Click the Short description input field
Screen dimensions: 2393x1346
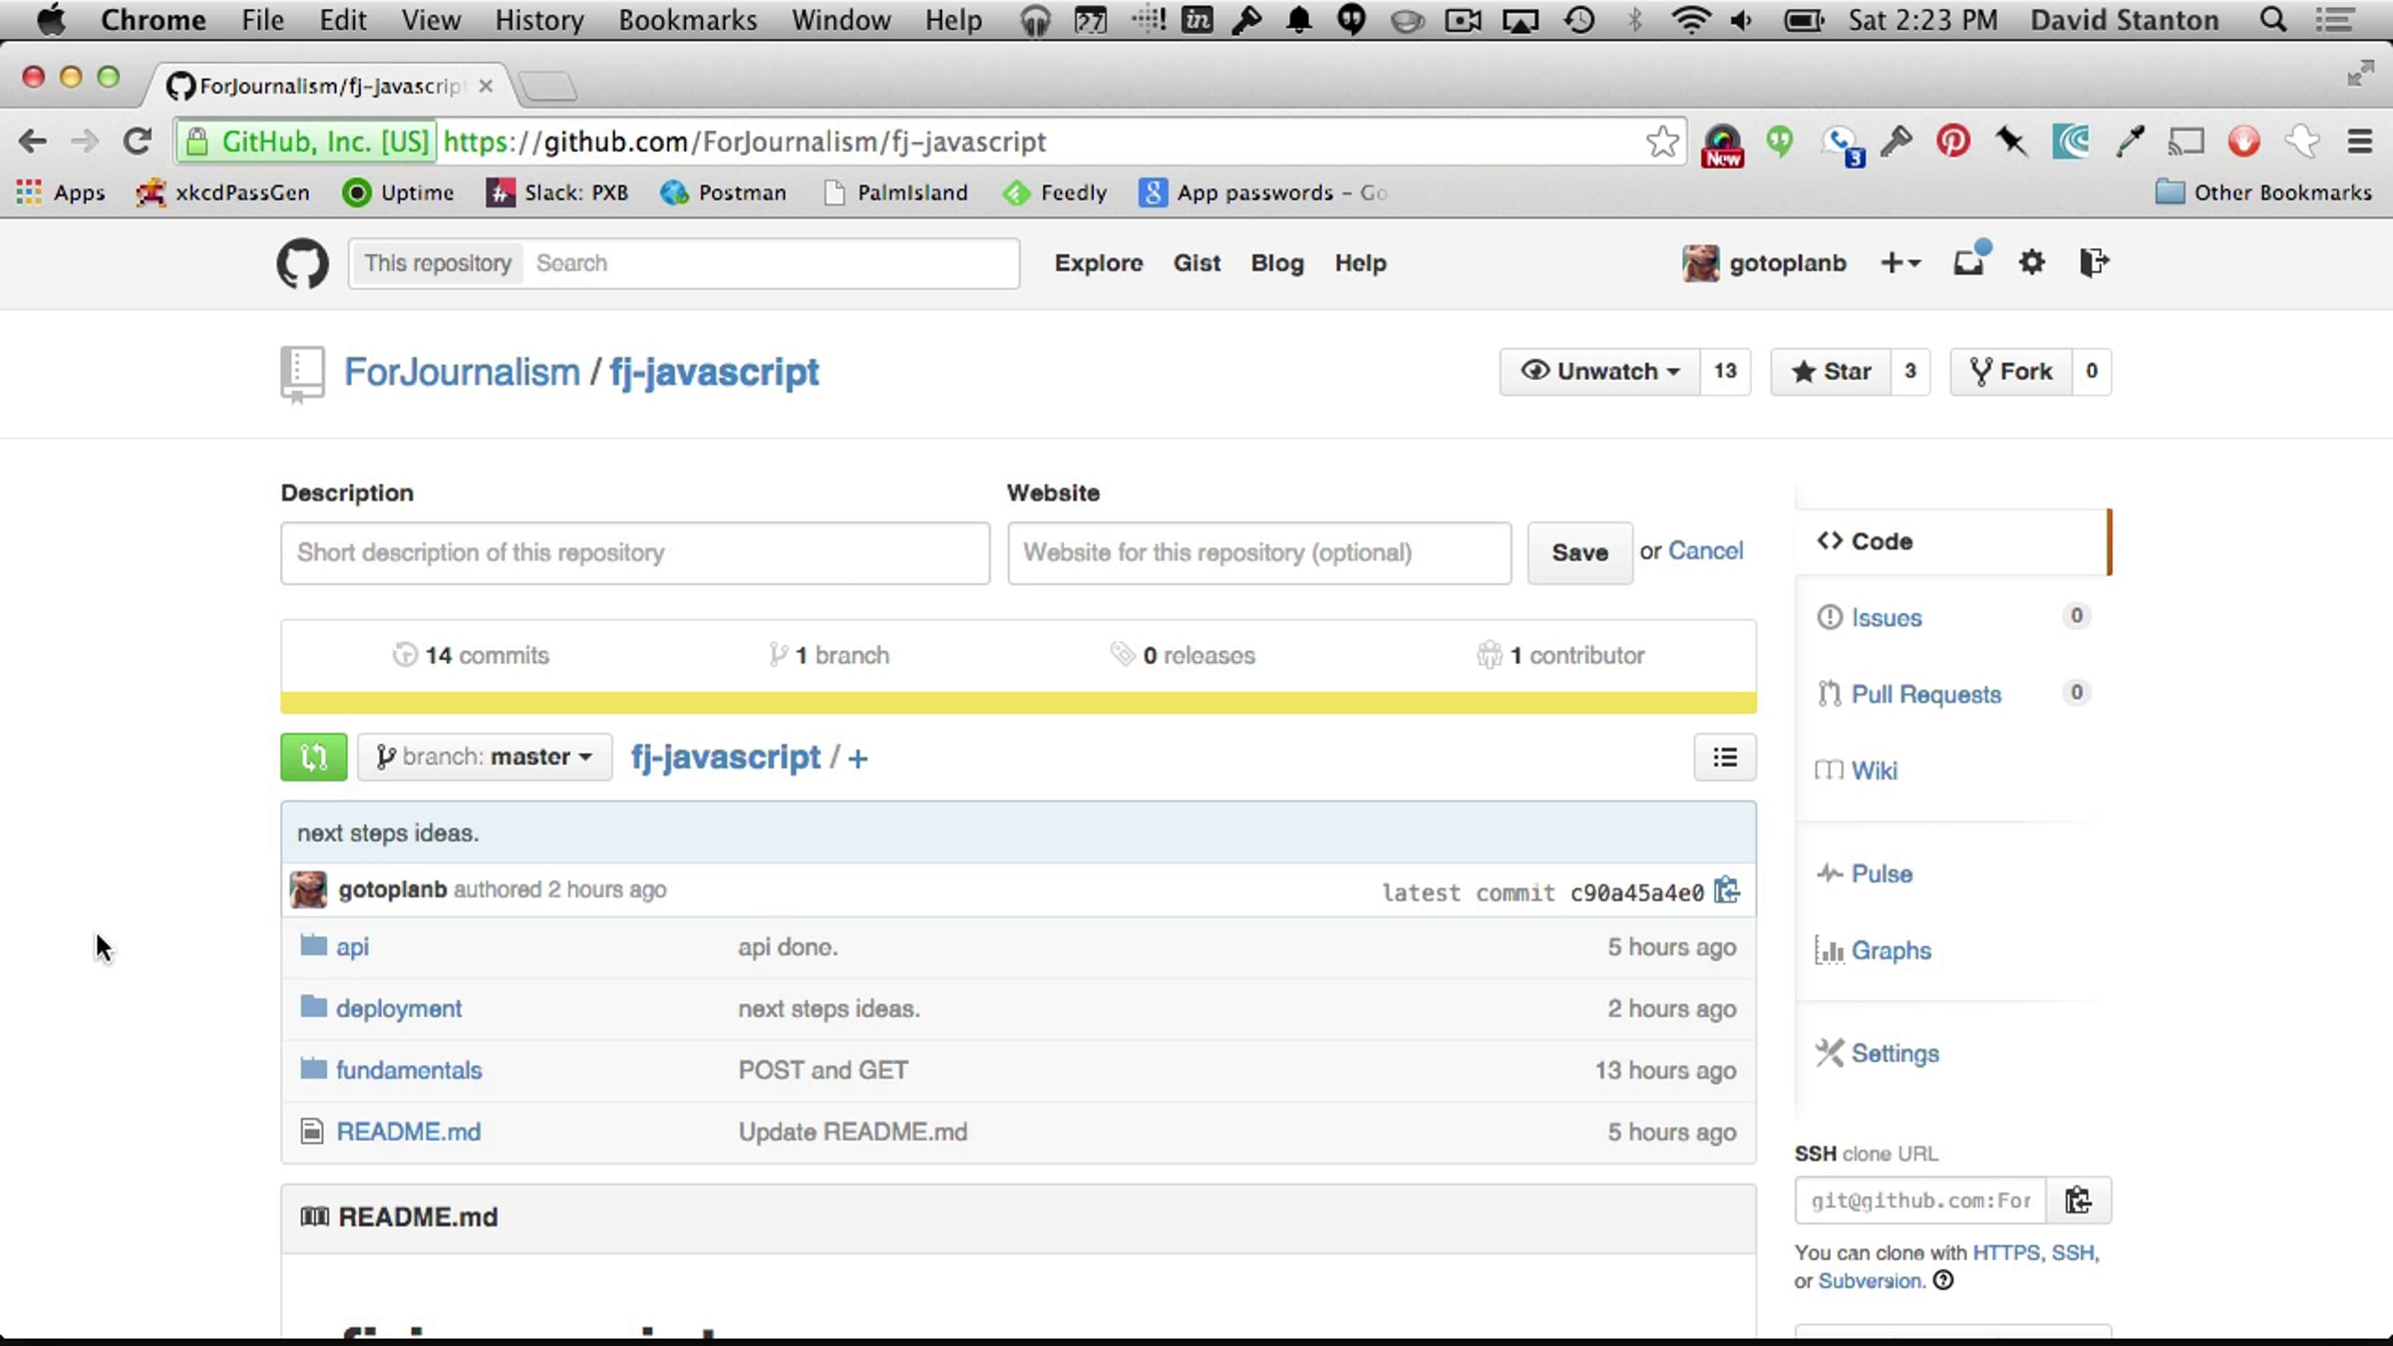[x=635, y=552]
